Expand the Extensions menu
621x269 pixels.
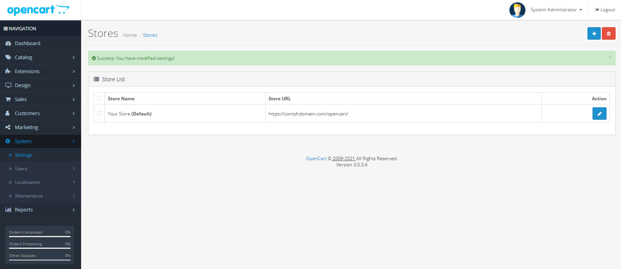pyautogui.click(x=40, y=72)
